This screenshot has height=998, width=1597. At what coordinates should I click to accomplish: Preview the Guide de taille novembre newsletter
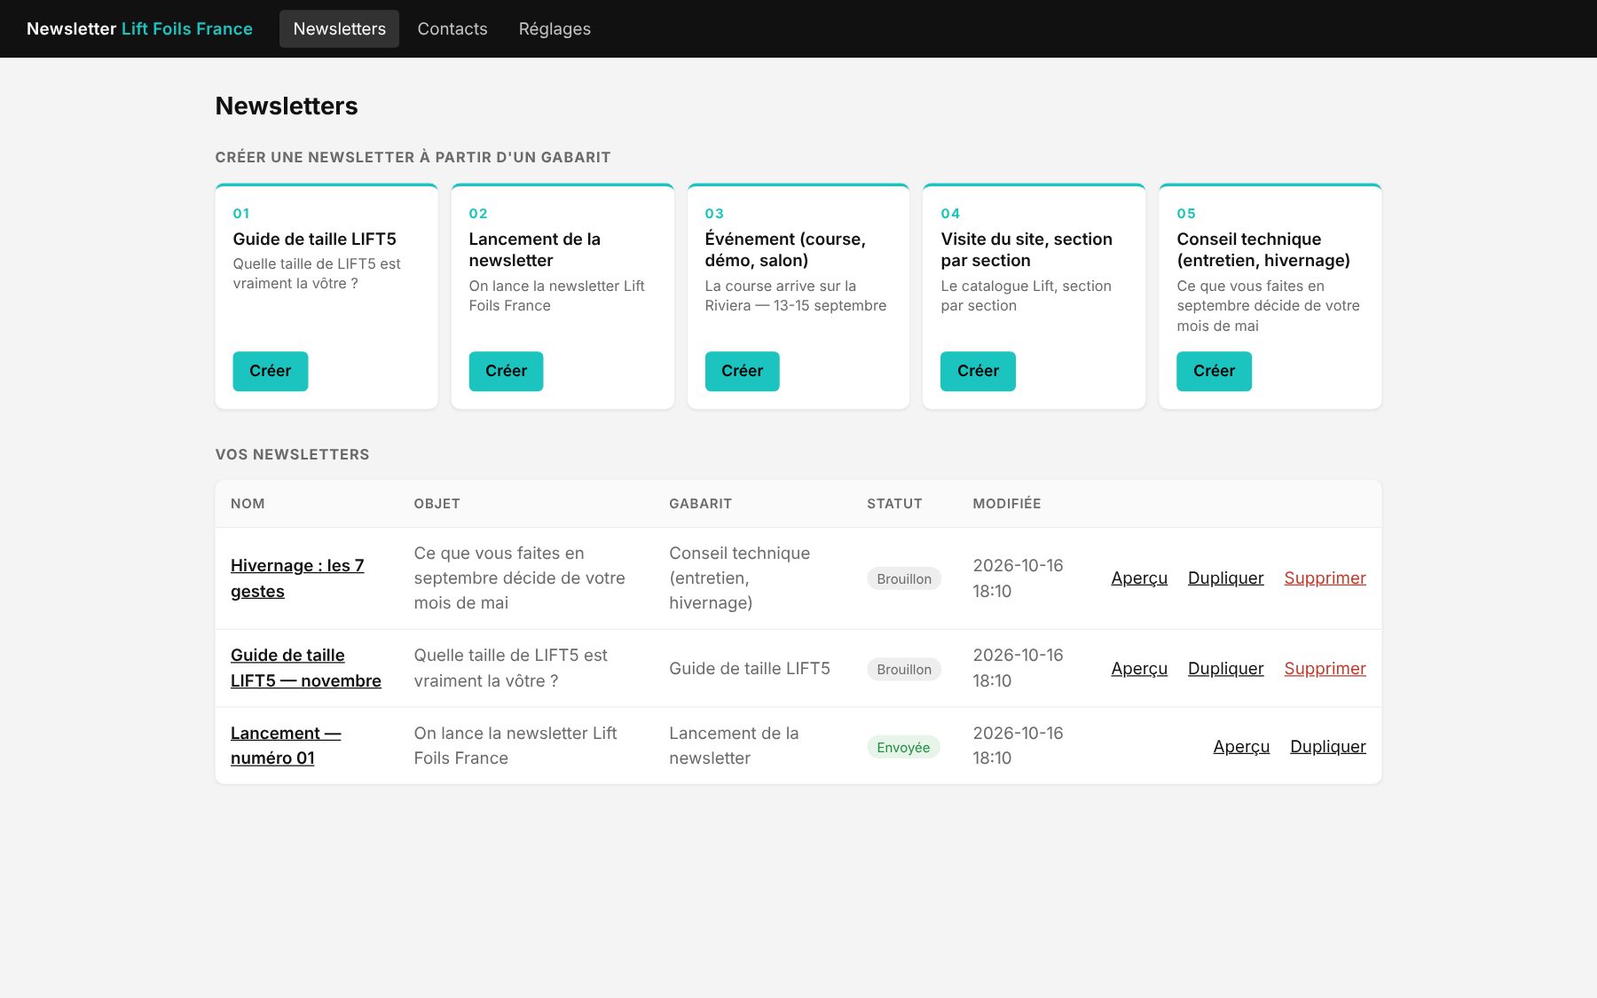(x=1139, y=668)
